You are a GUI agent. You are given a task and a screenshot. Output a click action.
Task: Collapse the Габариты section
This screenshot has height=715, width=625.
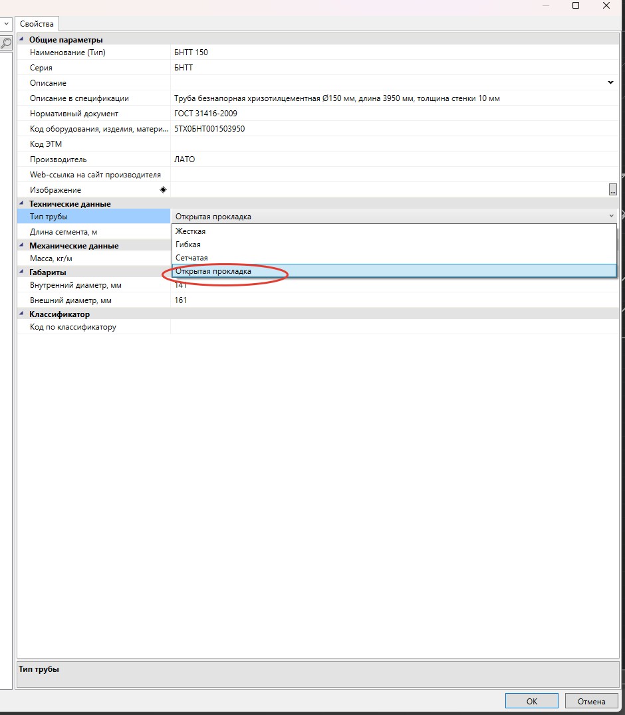pyautogui.click(x=22, y=272)
